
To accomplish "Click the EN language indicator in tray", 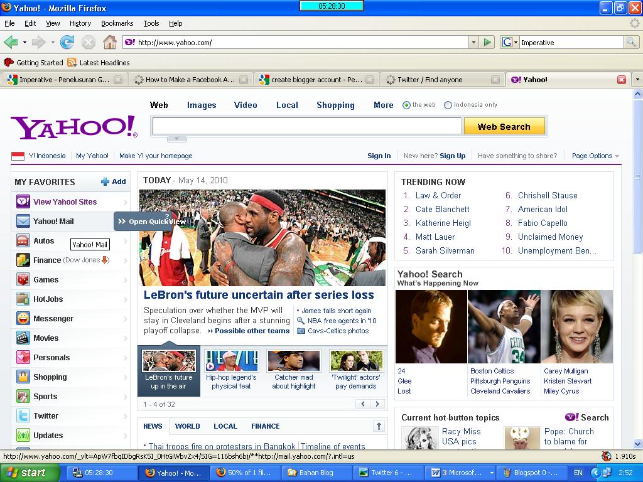I will (578, 473).
